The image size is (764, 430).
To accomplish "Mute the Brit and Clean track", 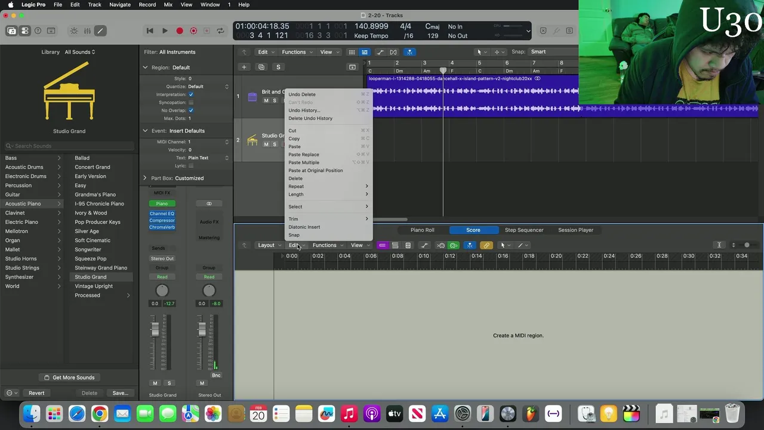I will pos(266,100).
